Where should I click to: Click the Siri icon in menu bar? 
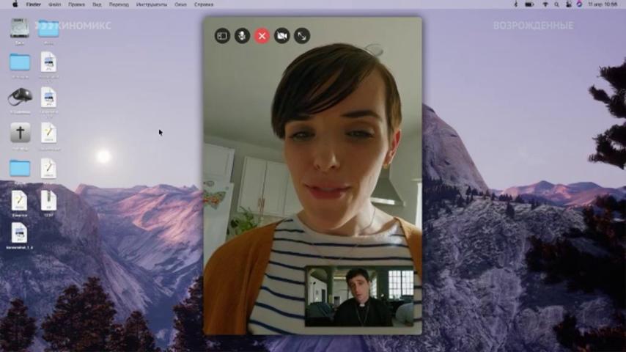click(579, 4)
